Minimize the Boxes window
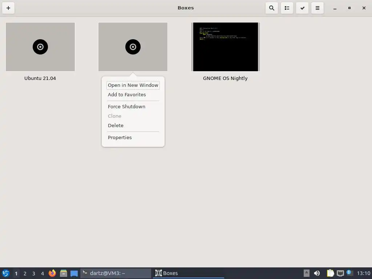This screenshot has width=372, height=279. point(335,8)
